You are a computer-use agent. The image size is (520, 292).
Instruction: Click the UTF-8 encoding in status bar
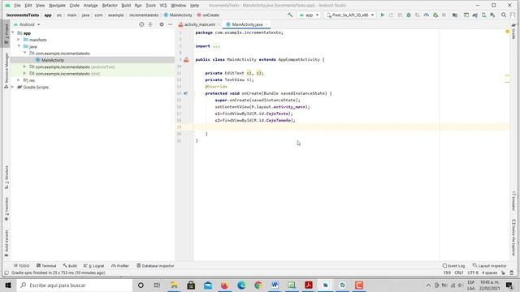coord(473,273)
